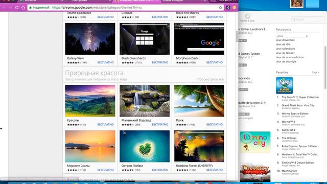Viewport: 327px width, 184px height.
Task: Open the Морские Скалы sunset thumbnail
Action: pyautogui.click(x=90, y=146)
